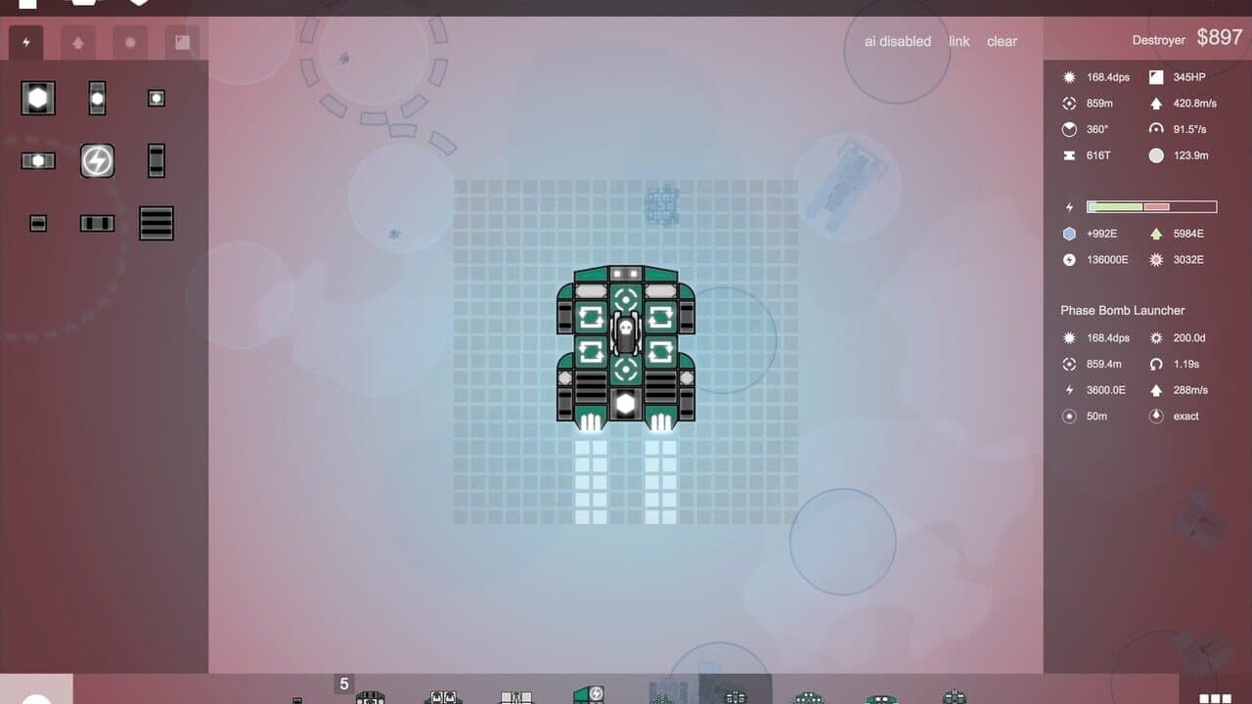Viewport: 1252px width, 704px height.
Task: Choose the small single-cell battery in parts palette
Action: pyautogui.click(x=38, y=224)
